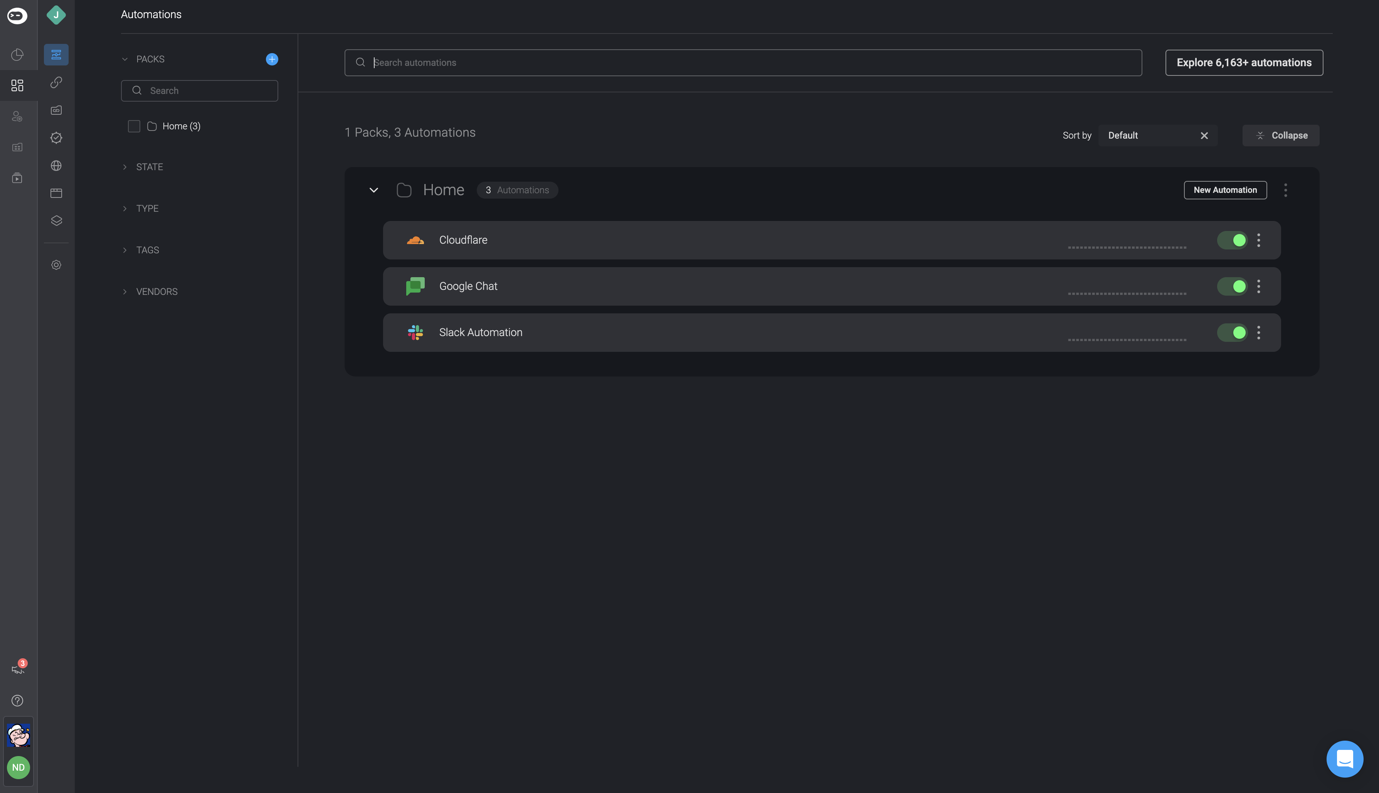The width and height of the screenshot is (1379, 793).
Task: Toggle off the Cloudflare automation
Action: pyautogui.click(x=1232, y=240)
